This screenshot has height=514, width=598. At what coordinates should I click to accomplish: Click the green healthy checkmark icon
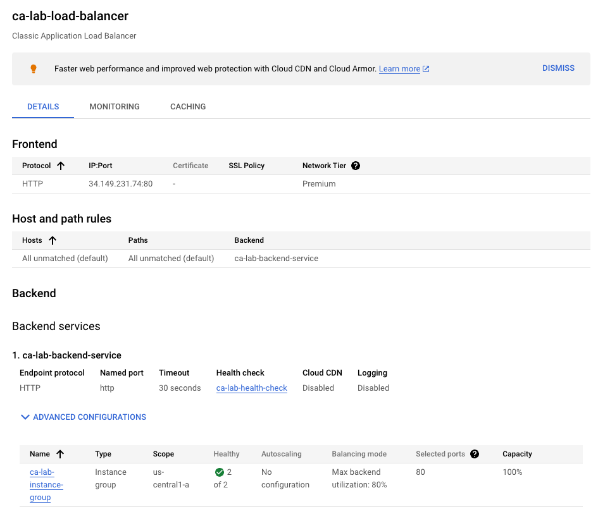click(x=220, y=472)
